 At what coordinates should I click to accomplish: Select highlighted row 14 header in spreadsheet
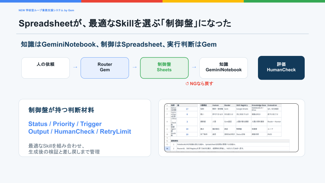click(167, 148)
